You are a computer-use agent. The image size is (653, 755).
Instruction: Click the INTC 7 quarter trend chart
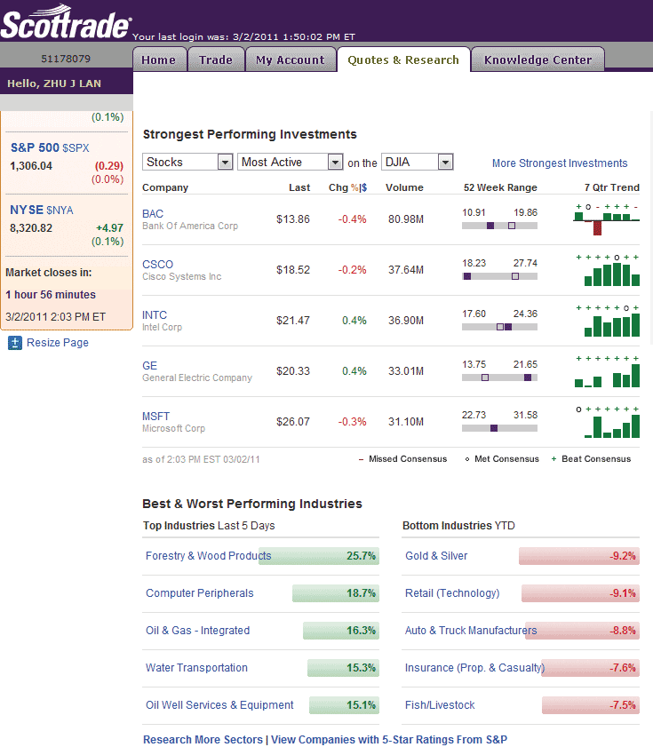coord(607,321)
